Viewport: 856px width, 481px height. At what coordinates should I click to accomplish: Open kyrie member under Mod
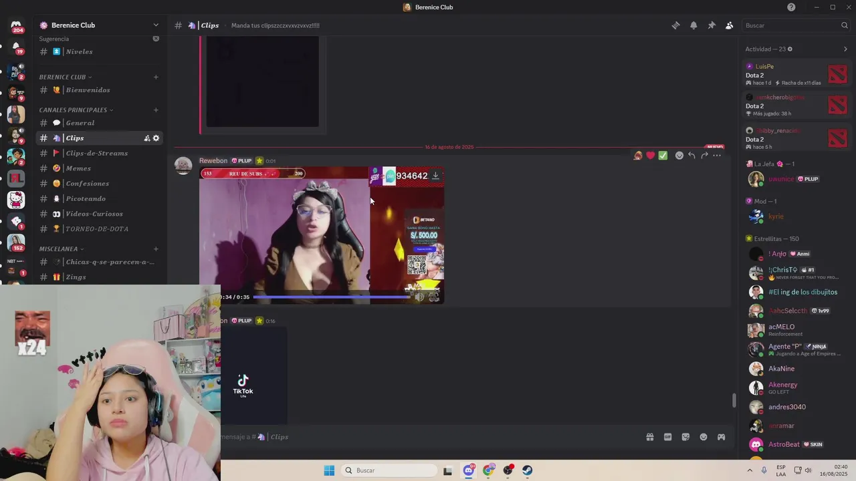[x=796, y=216]
